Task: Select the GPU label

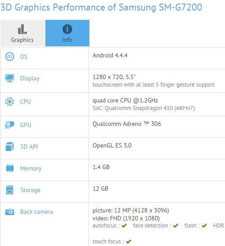Action: coord(26,125)
